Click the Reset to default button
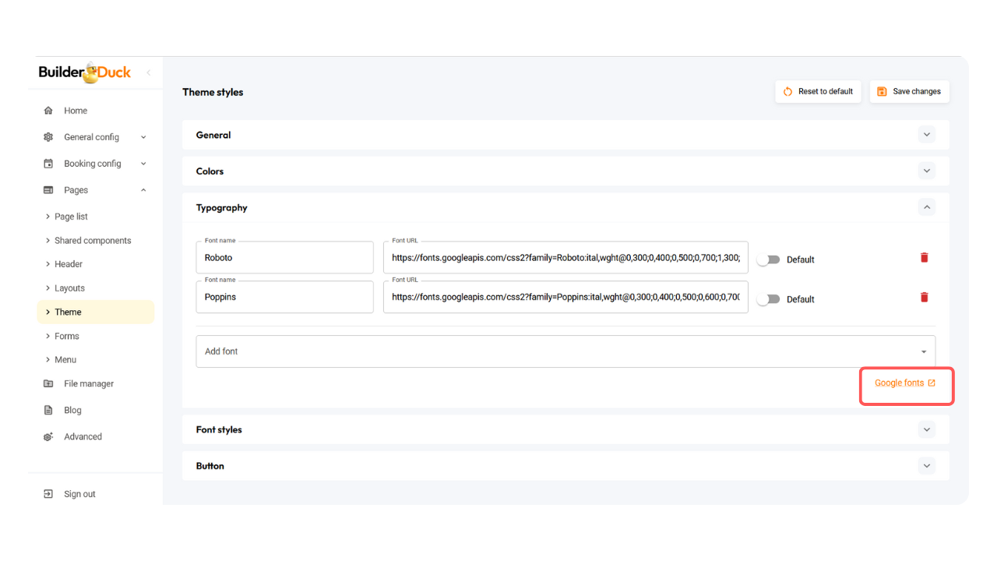 (818, 91)
